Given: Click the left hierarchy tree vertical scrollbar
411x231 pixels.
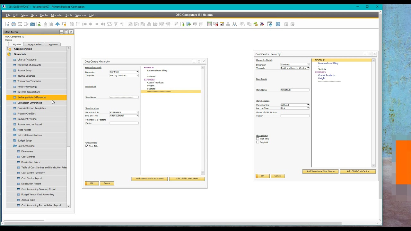Looking at the screenshot, I should tap(203, 120).
